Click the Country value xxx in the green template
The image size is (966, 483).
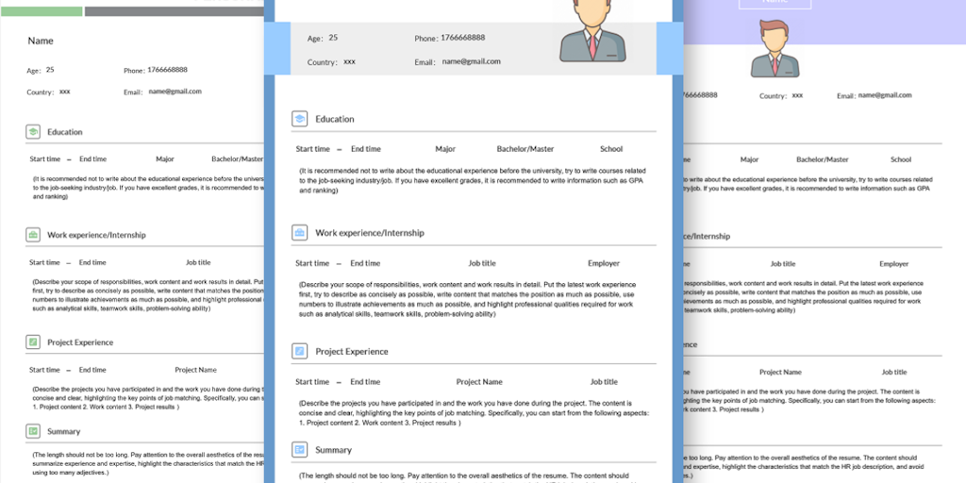coord(65,92)
